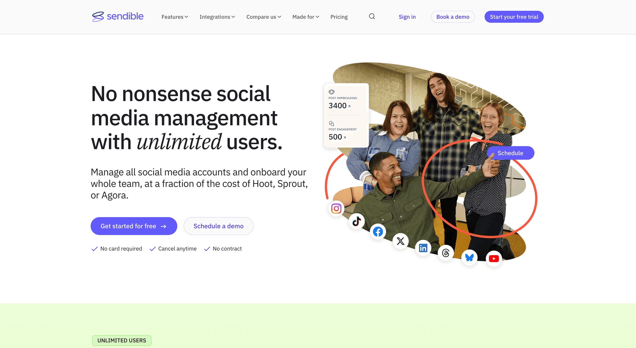Screen dimensions: 636x348
Task: Click the POST IMPRESSIONS stat card
Action: (x=346, y=115)
